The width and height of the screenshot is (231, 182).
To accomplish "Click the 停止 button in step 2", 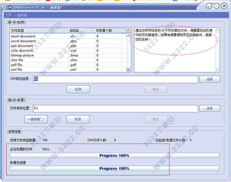I will pos(156,119).
